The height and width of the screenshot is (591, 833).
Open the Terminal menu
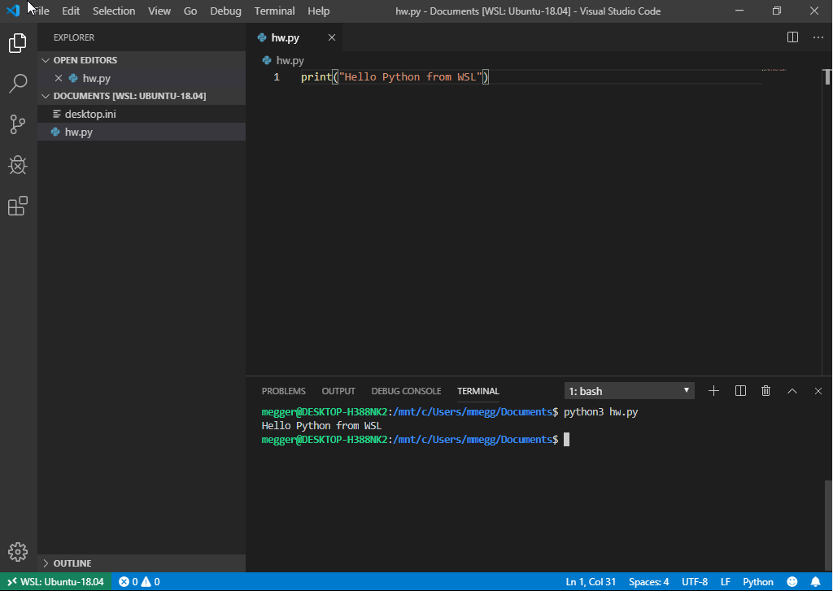tap(274, 11)
